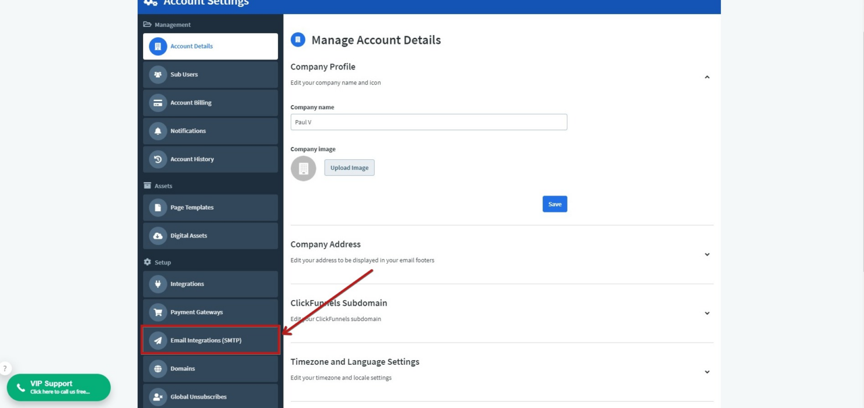Viewport: 864px width, 408px height.
Task: Click inside the Company name field
Action: (429, 122)
